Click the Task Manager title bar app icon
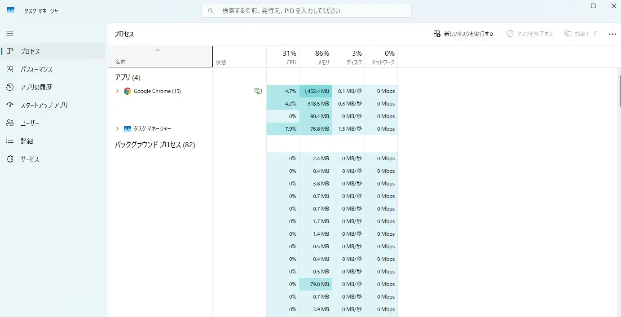The height and width of the screenshot is (317, 621). click(11, 10)
